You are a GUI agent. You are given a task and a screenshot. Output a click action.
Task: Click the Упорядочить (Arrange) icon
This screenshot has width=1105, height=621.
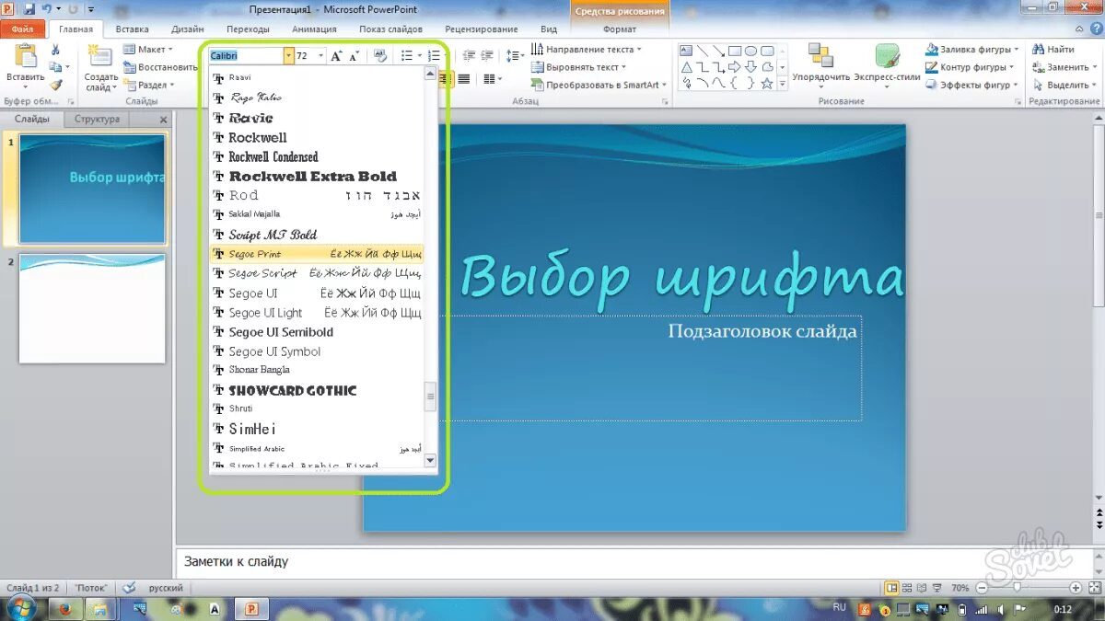click(x=820, y=57)
